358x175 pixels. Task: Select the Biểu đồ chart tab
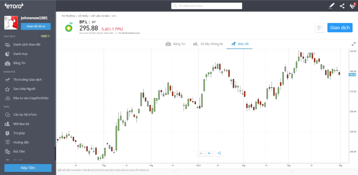(240, 44)
